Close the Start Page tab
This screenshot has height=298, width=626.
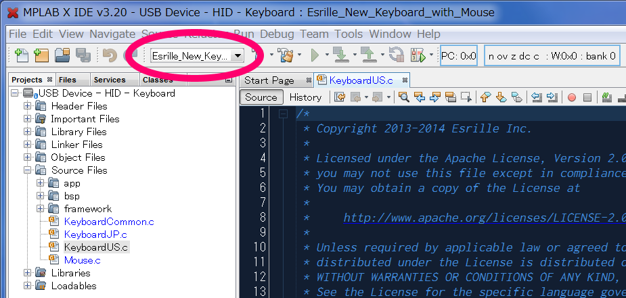pyautogui.click(x=309, y=80)
